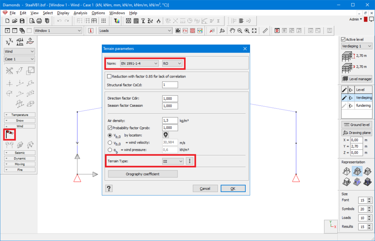Open the Terrain Type dropdown
Image resolution: width=375 pixels, height=241 pixels.
[x=173, y=161]
